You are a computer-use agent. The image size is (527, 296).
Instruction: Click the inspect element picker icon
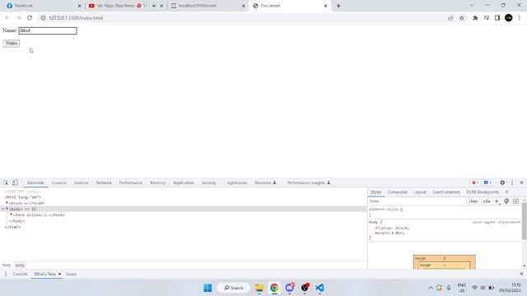coord(6,183)
